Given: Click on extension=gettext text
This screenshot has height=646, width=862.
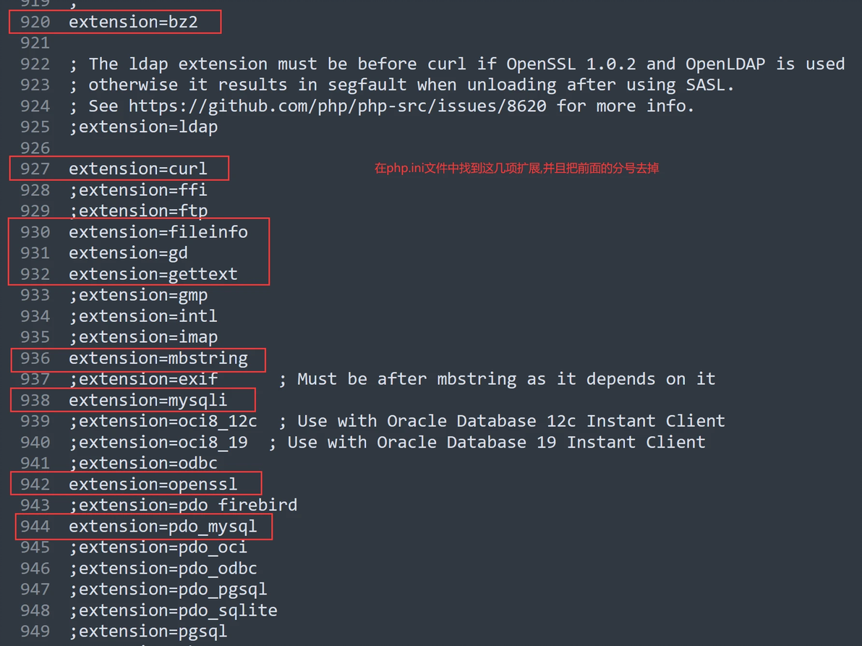Looking at the screenshot, I should click(x=153, y=273).
